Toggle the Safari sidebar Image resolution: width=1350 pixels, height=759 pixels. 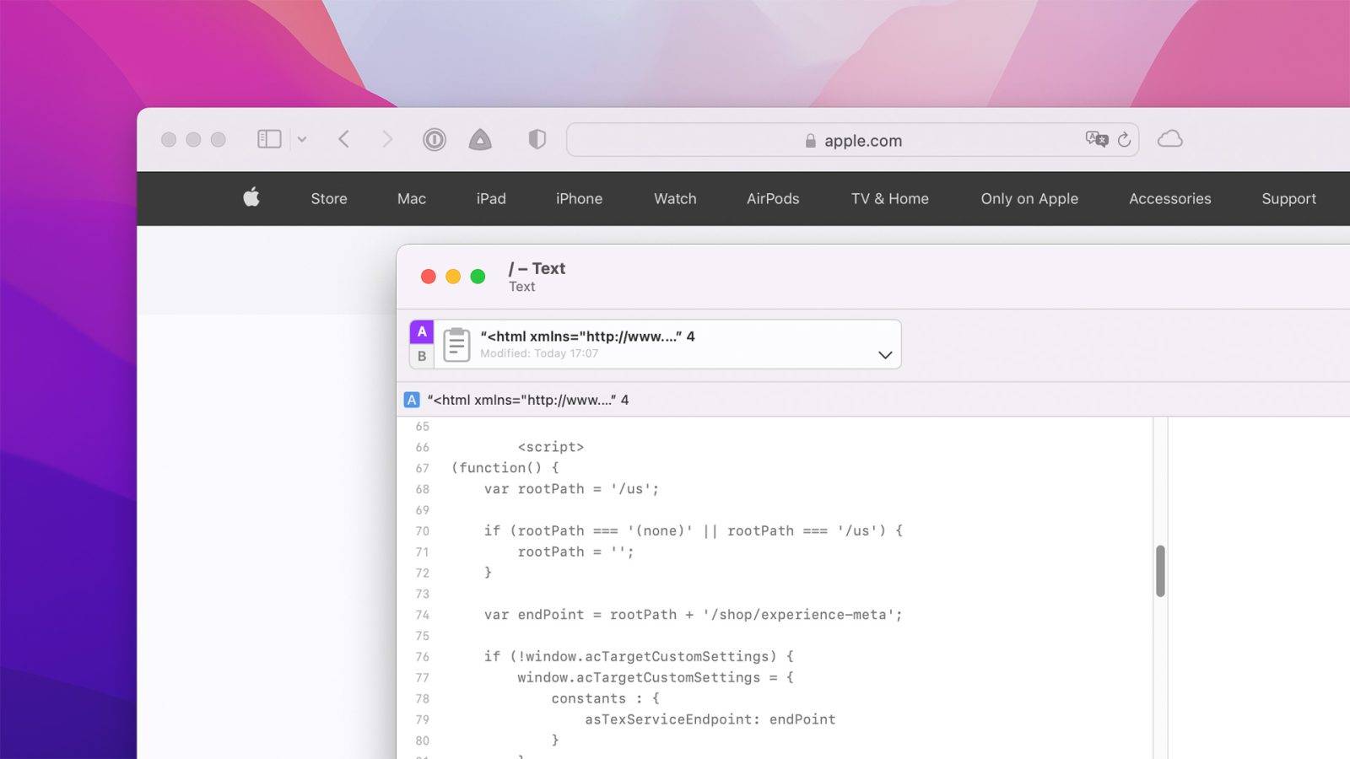point(268,138)
